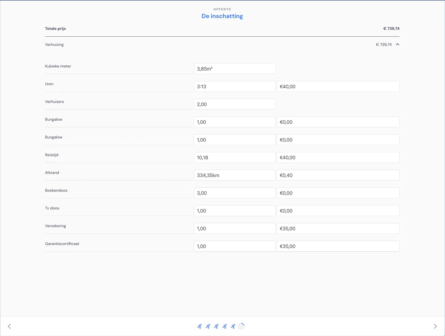Select the fifth signature step icon
This screenshot has width=445, height=336.
[x=233, y=326]
